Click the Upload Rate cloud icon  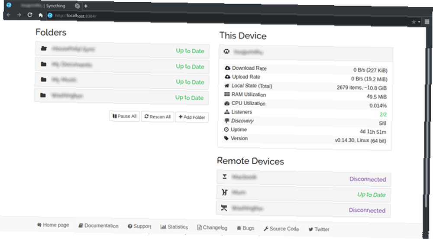(x=227, y=77)
